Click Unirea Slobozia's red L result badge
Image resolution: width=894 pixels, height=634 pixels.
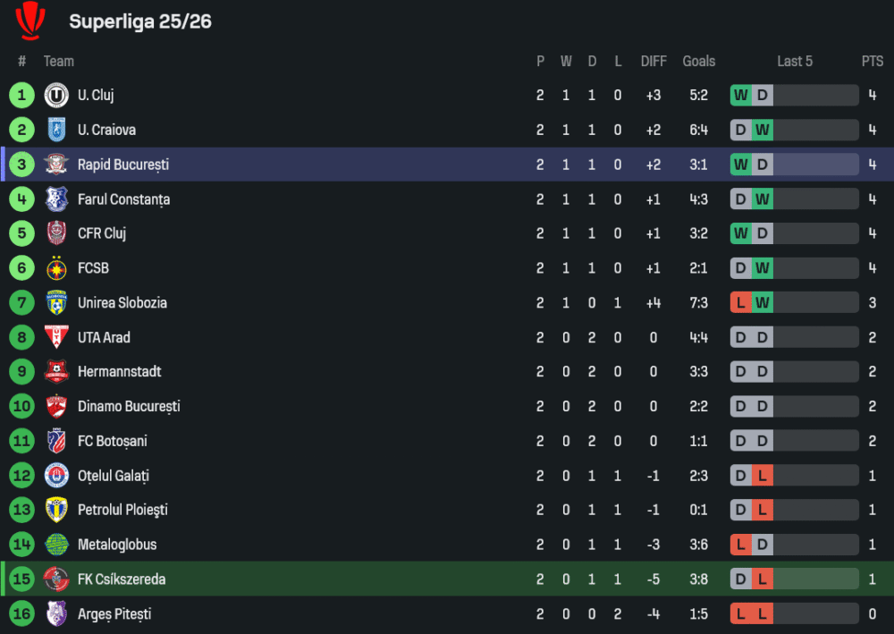pyautogui.click(x=740, y=303)
